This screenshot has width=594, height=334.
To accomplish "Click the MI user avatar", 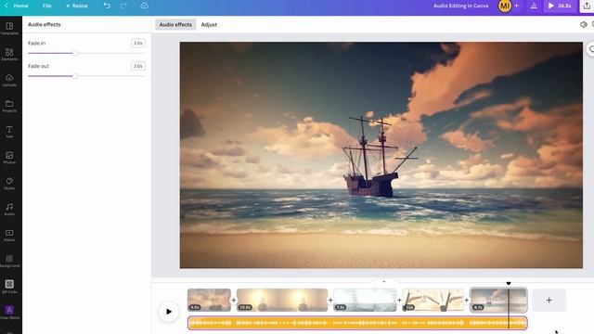I will [x=505, y=6].
